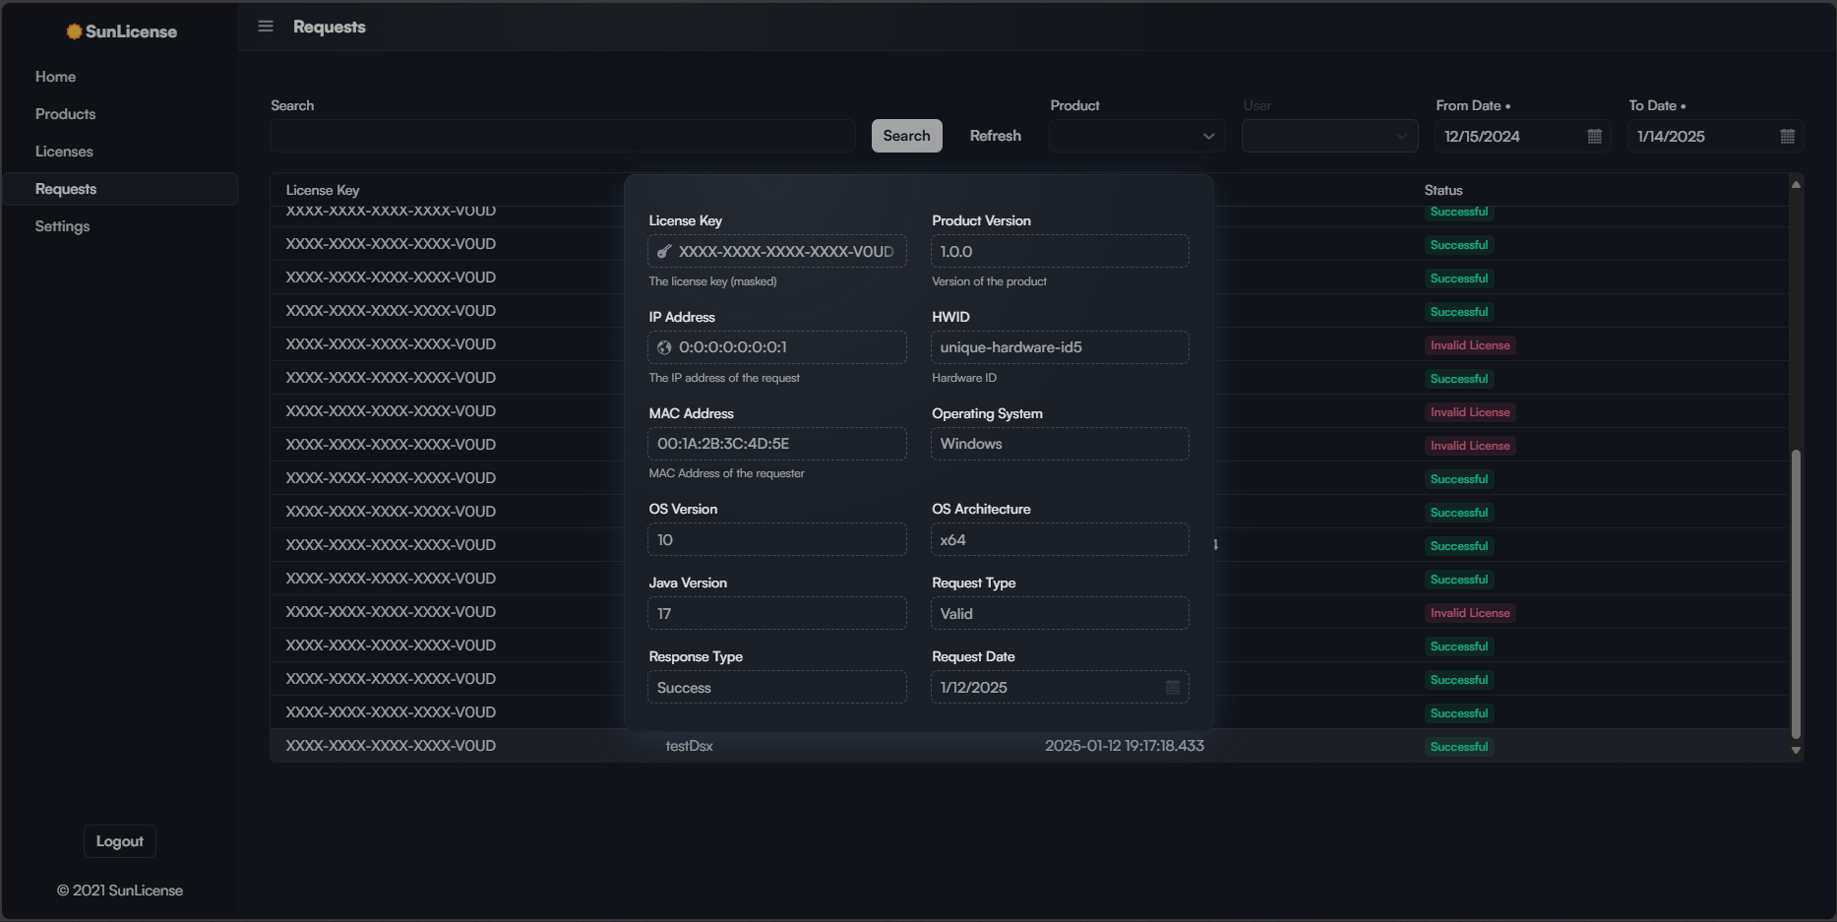Click the table's vertical scrollbar thumb

coord(1796,590)
